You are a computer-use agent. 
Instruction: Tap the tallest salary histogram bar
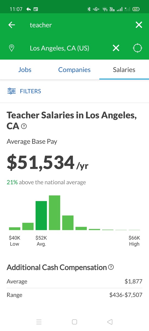point(54,213)
